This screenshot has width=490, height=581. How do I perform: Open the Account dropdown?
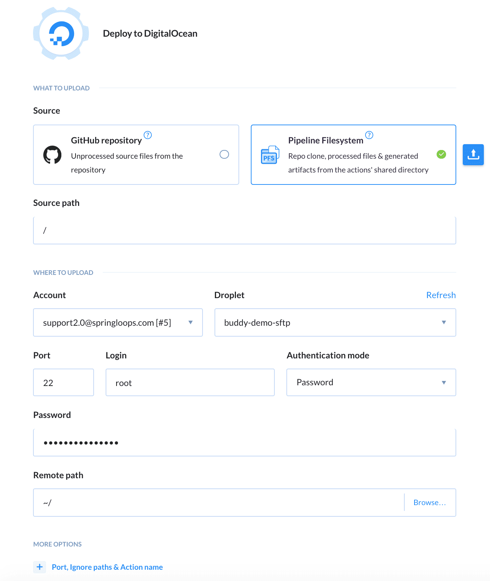pyautogui.click(x=118, y=322)
